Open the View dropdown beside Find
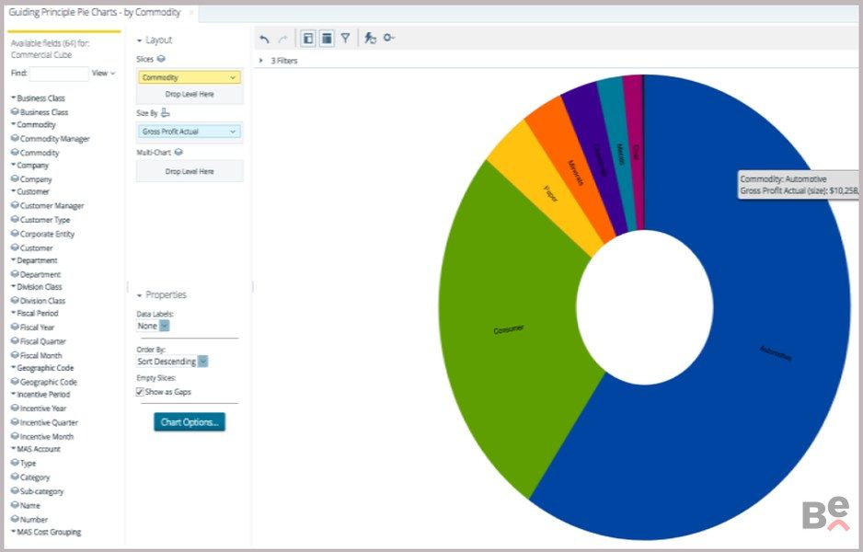Screen dimensions: 863x552 [x=103, y=73]
